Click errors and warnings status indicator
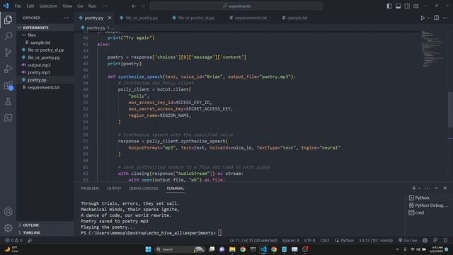The height and width of the screenshot is (255, 453). pos(14,240)
